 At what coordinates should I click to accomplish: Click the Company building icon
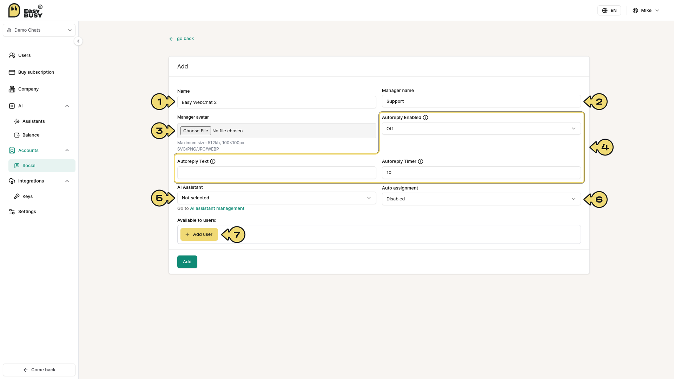[12, 89]
